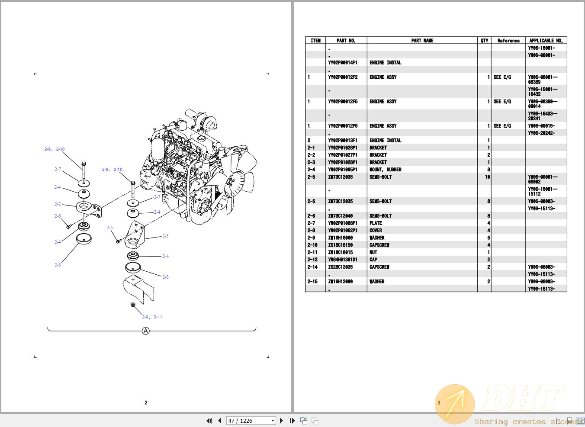Select part number YY02P00012F9
The height and width of the screenshot is (427, 585).
[343, 126]
